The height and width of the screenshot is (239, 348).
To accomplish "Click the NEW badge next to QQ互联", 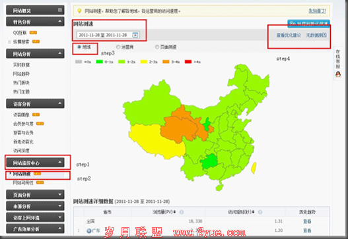I will (x=33, y=33).
